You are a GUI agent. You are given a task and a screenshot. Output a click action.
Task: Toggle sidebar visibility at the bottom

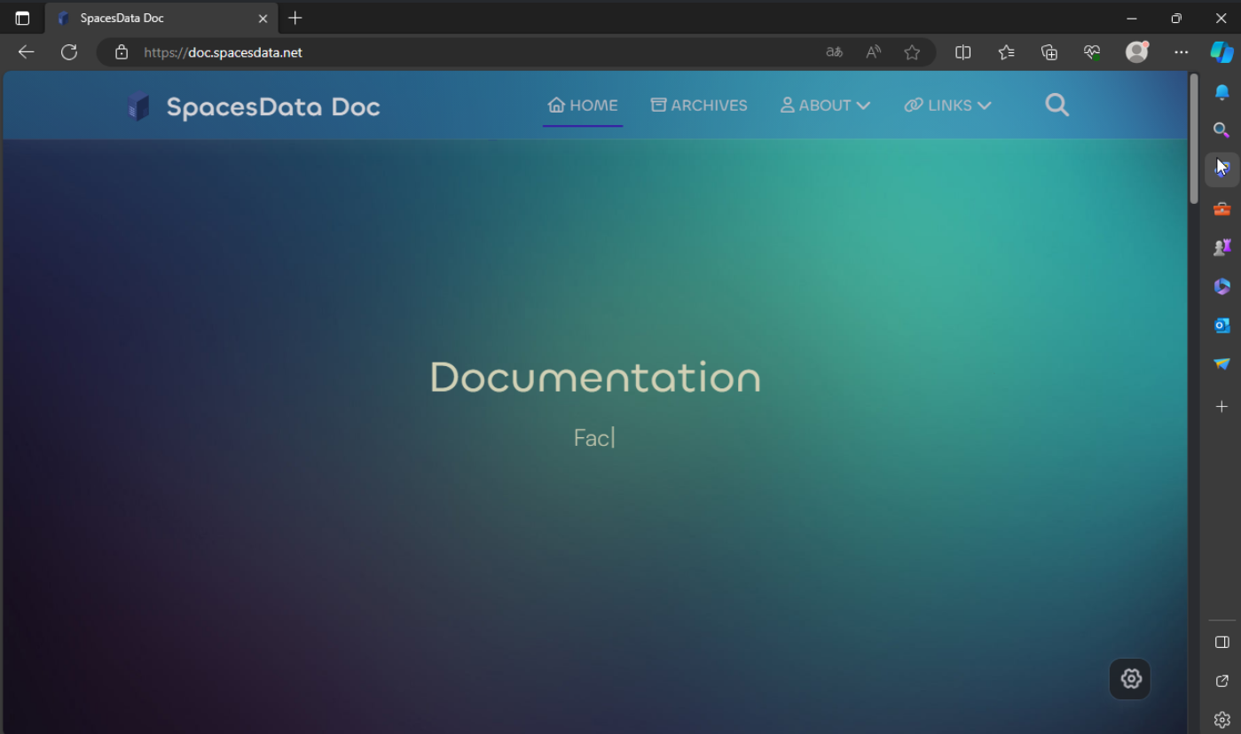click(1221, 642)
